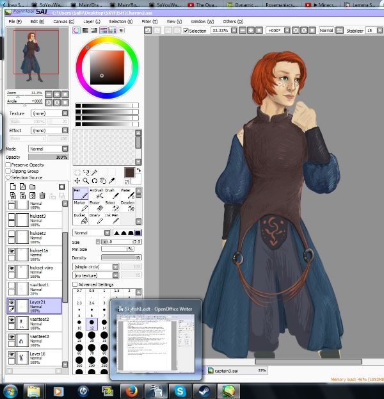
Task: Select the AirBrush tool
Action: [x=97, y=195]
